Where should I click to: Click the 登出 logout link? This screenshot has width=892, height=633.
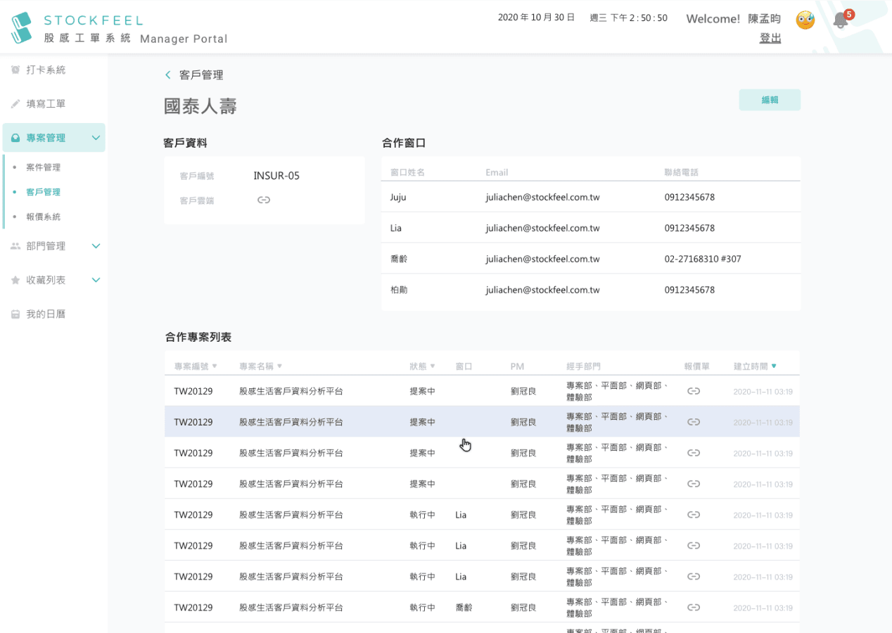[770, 38]
